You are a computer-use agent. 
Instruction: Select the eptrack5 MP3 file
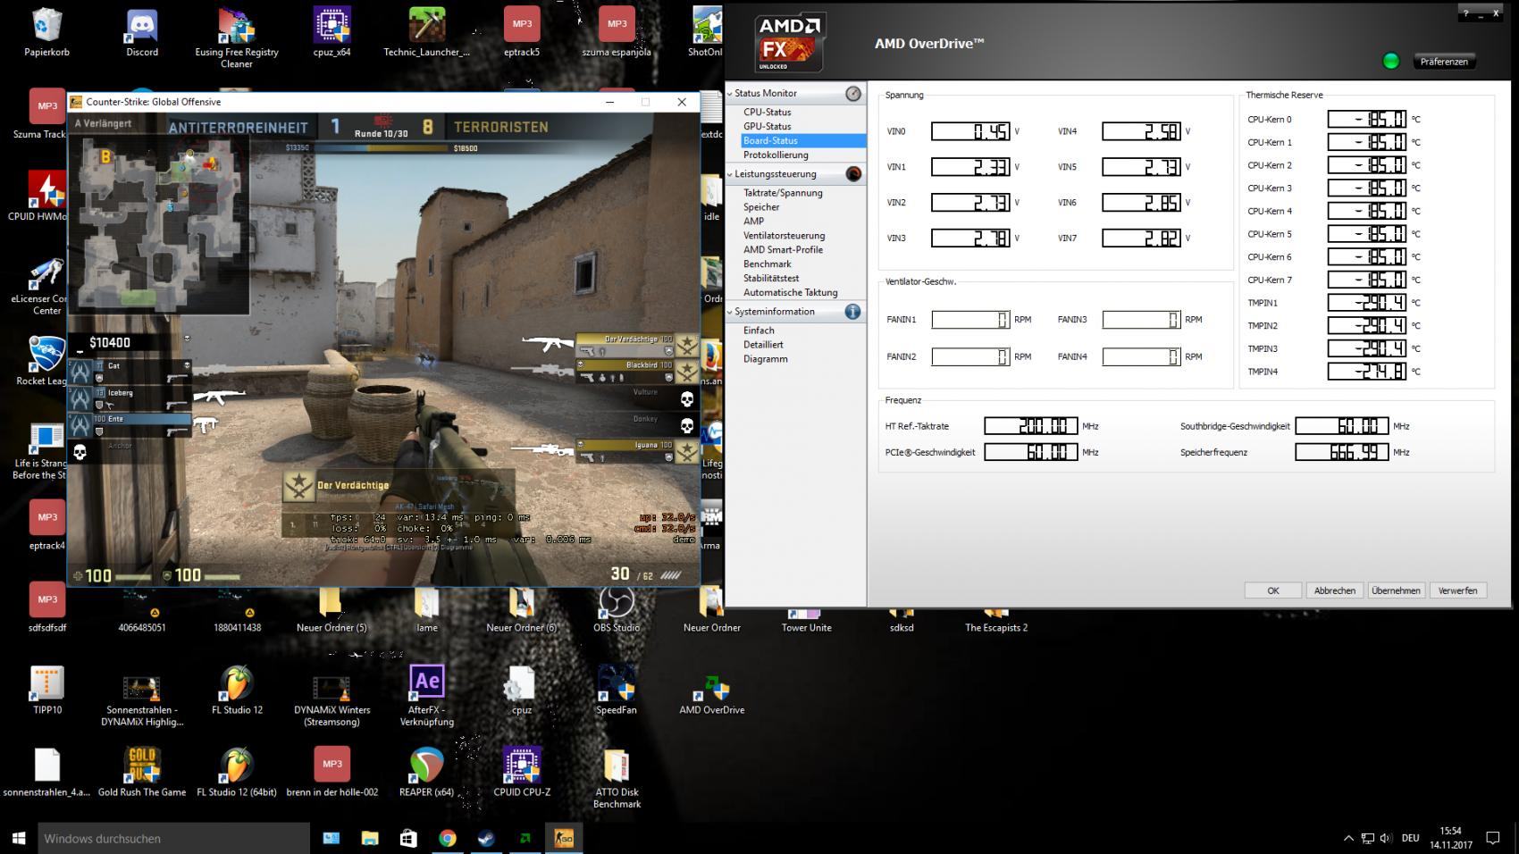pyautogui.click(x=522, y=33)
